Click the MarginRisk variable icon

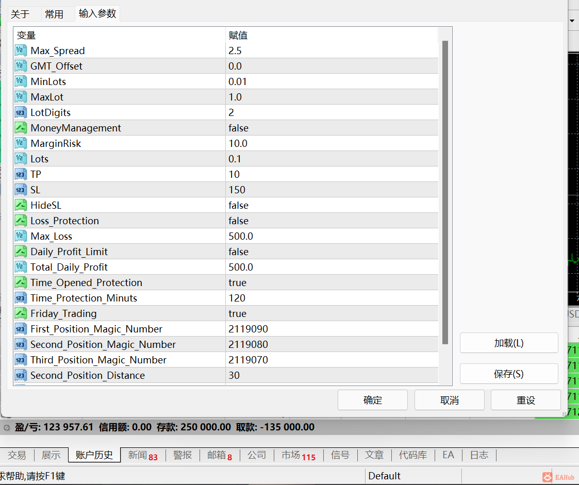tap(21, 143)
